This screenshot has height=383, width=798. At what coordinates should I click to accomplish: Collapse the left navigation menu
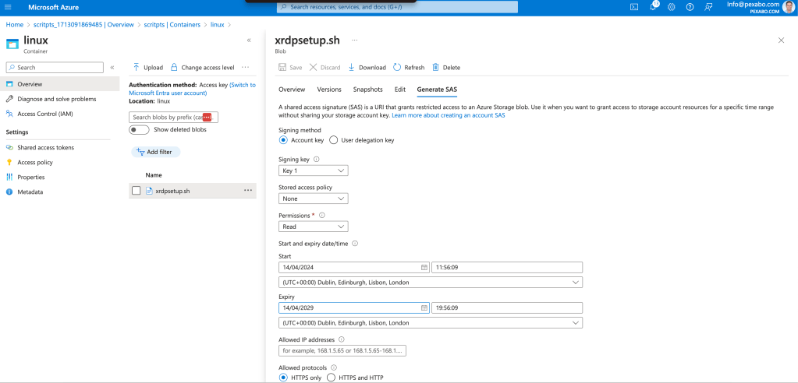coord(112,67)
